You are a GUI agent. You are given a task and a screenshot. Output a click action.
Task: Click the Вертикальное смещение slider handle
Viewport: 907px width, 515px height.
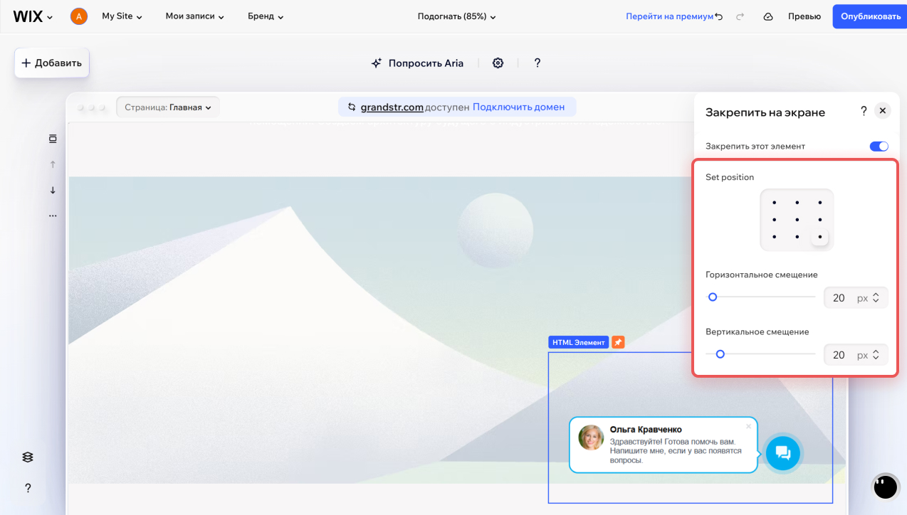(720, 354)
